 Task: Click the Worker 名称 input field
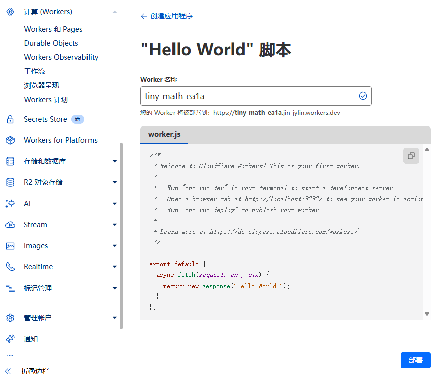(255, 96)
